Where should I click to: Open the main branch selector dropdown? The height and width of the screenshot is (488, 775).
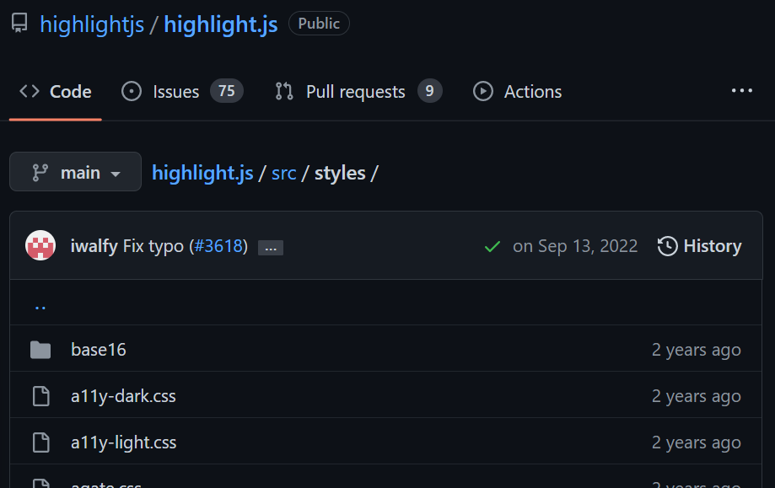point(76,171)
